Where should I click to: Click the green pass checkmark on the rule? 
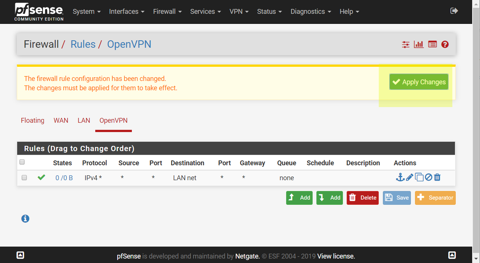click(41, 178)
